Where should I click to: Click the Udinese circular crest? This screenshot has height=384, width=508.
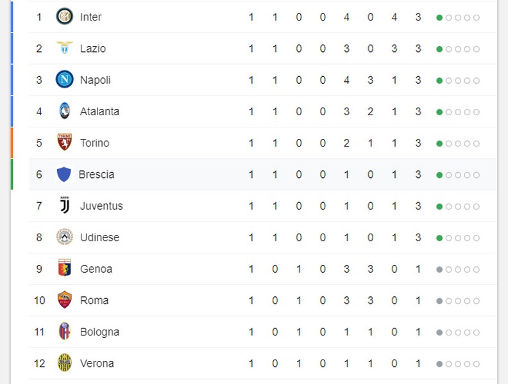click(x=65, y=237)
